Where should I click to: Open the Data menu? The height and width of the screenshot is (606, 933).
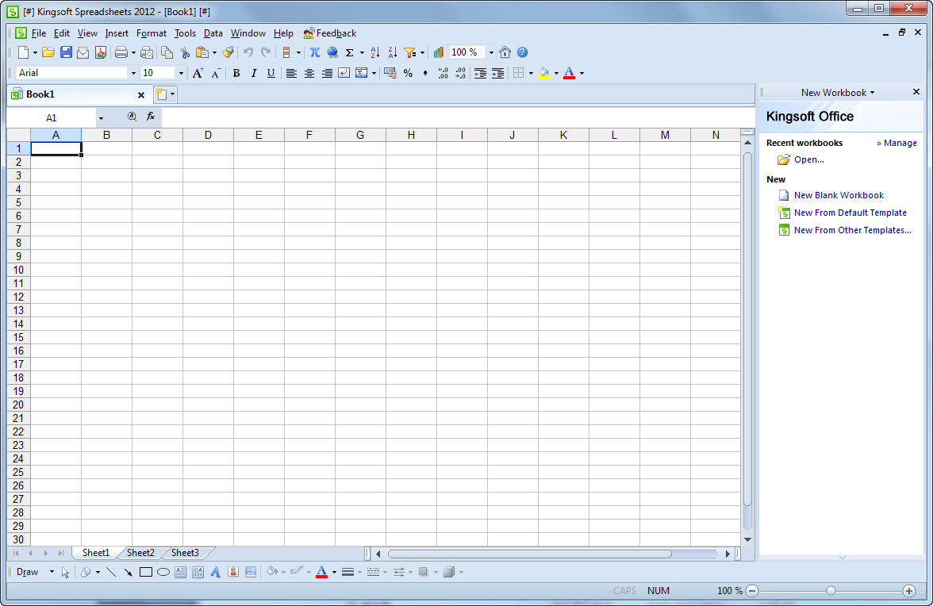[x=213, y=33]
